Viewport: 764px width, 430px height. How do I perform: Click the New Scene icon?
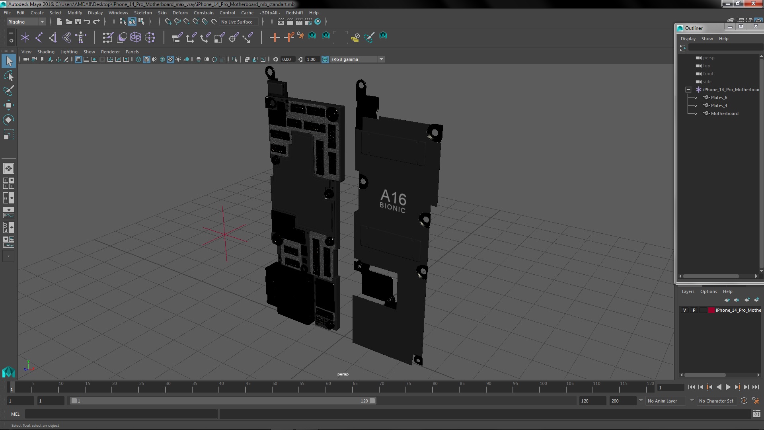coord(59,22)
